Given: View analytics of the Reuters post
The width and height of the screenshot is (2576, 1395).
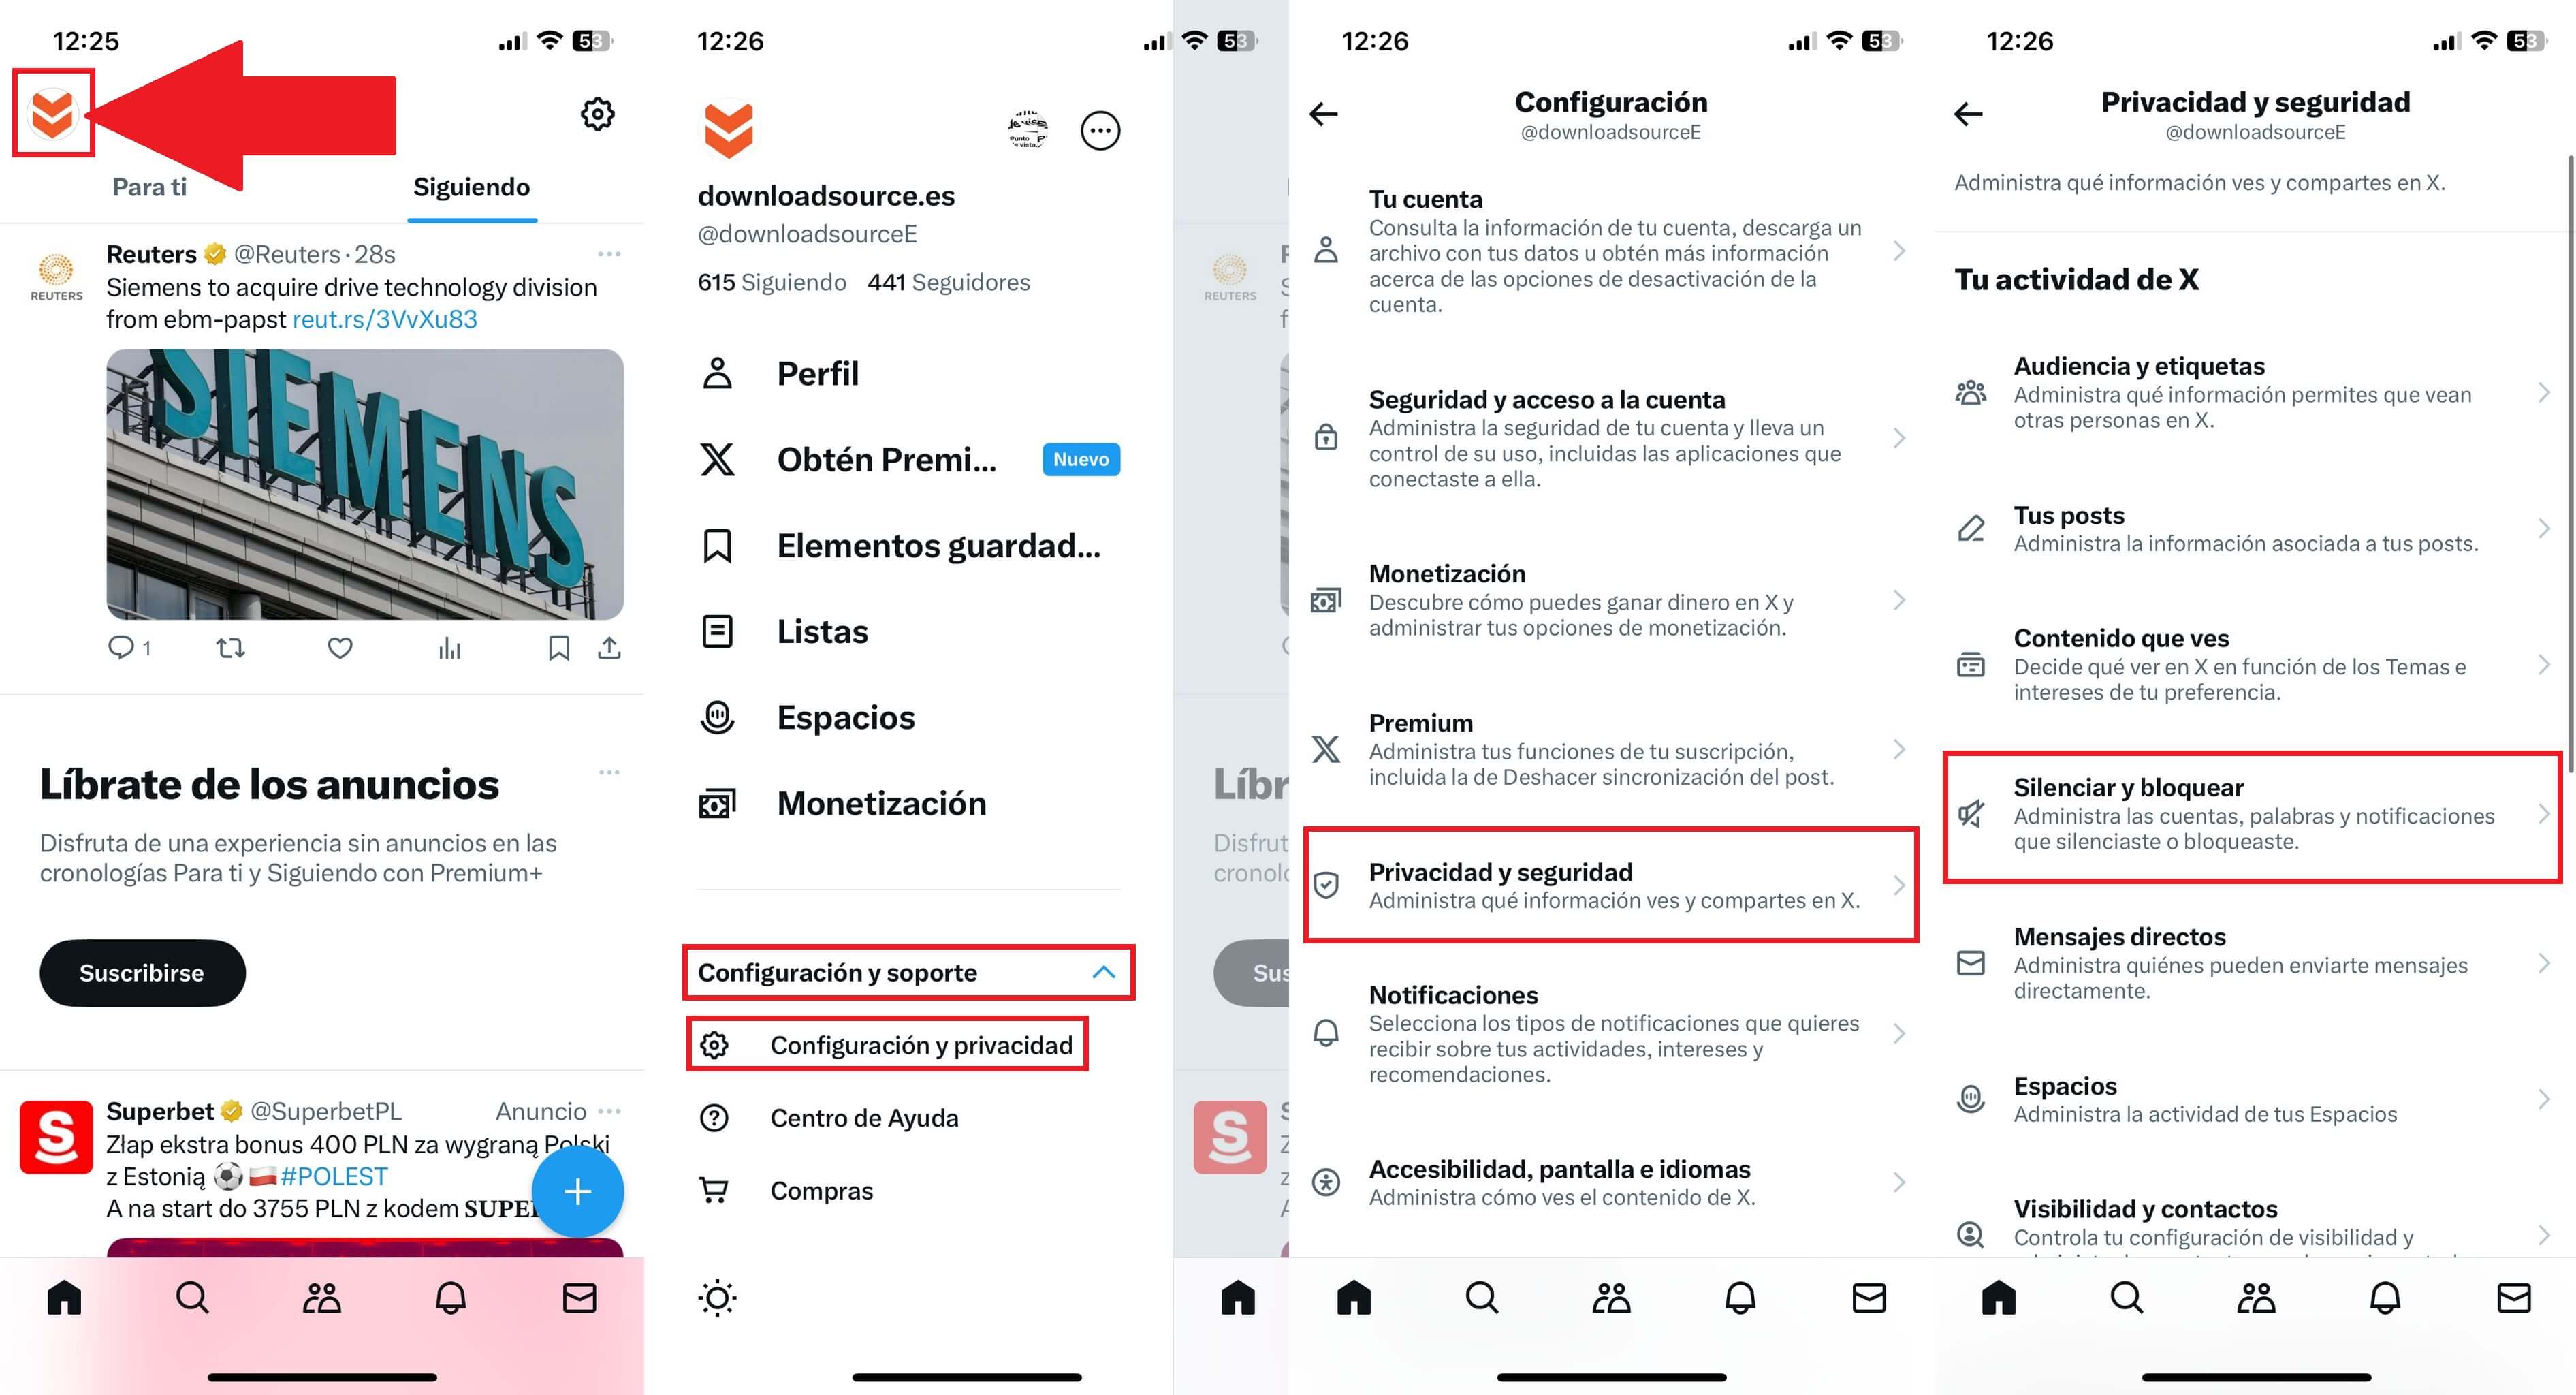Looking at the screenshot, I should coord(450,649).
